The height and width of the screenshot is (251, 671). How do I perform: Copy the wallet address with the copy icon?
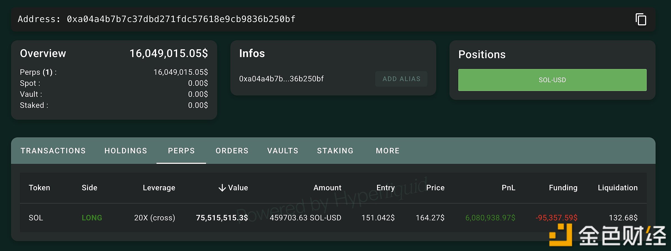click(x=641, y=20)
